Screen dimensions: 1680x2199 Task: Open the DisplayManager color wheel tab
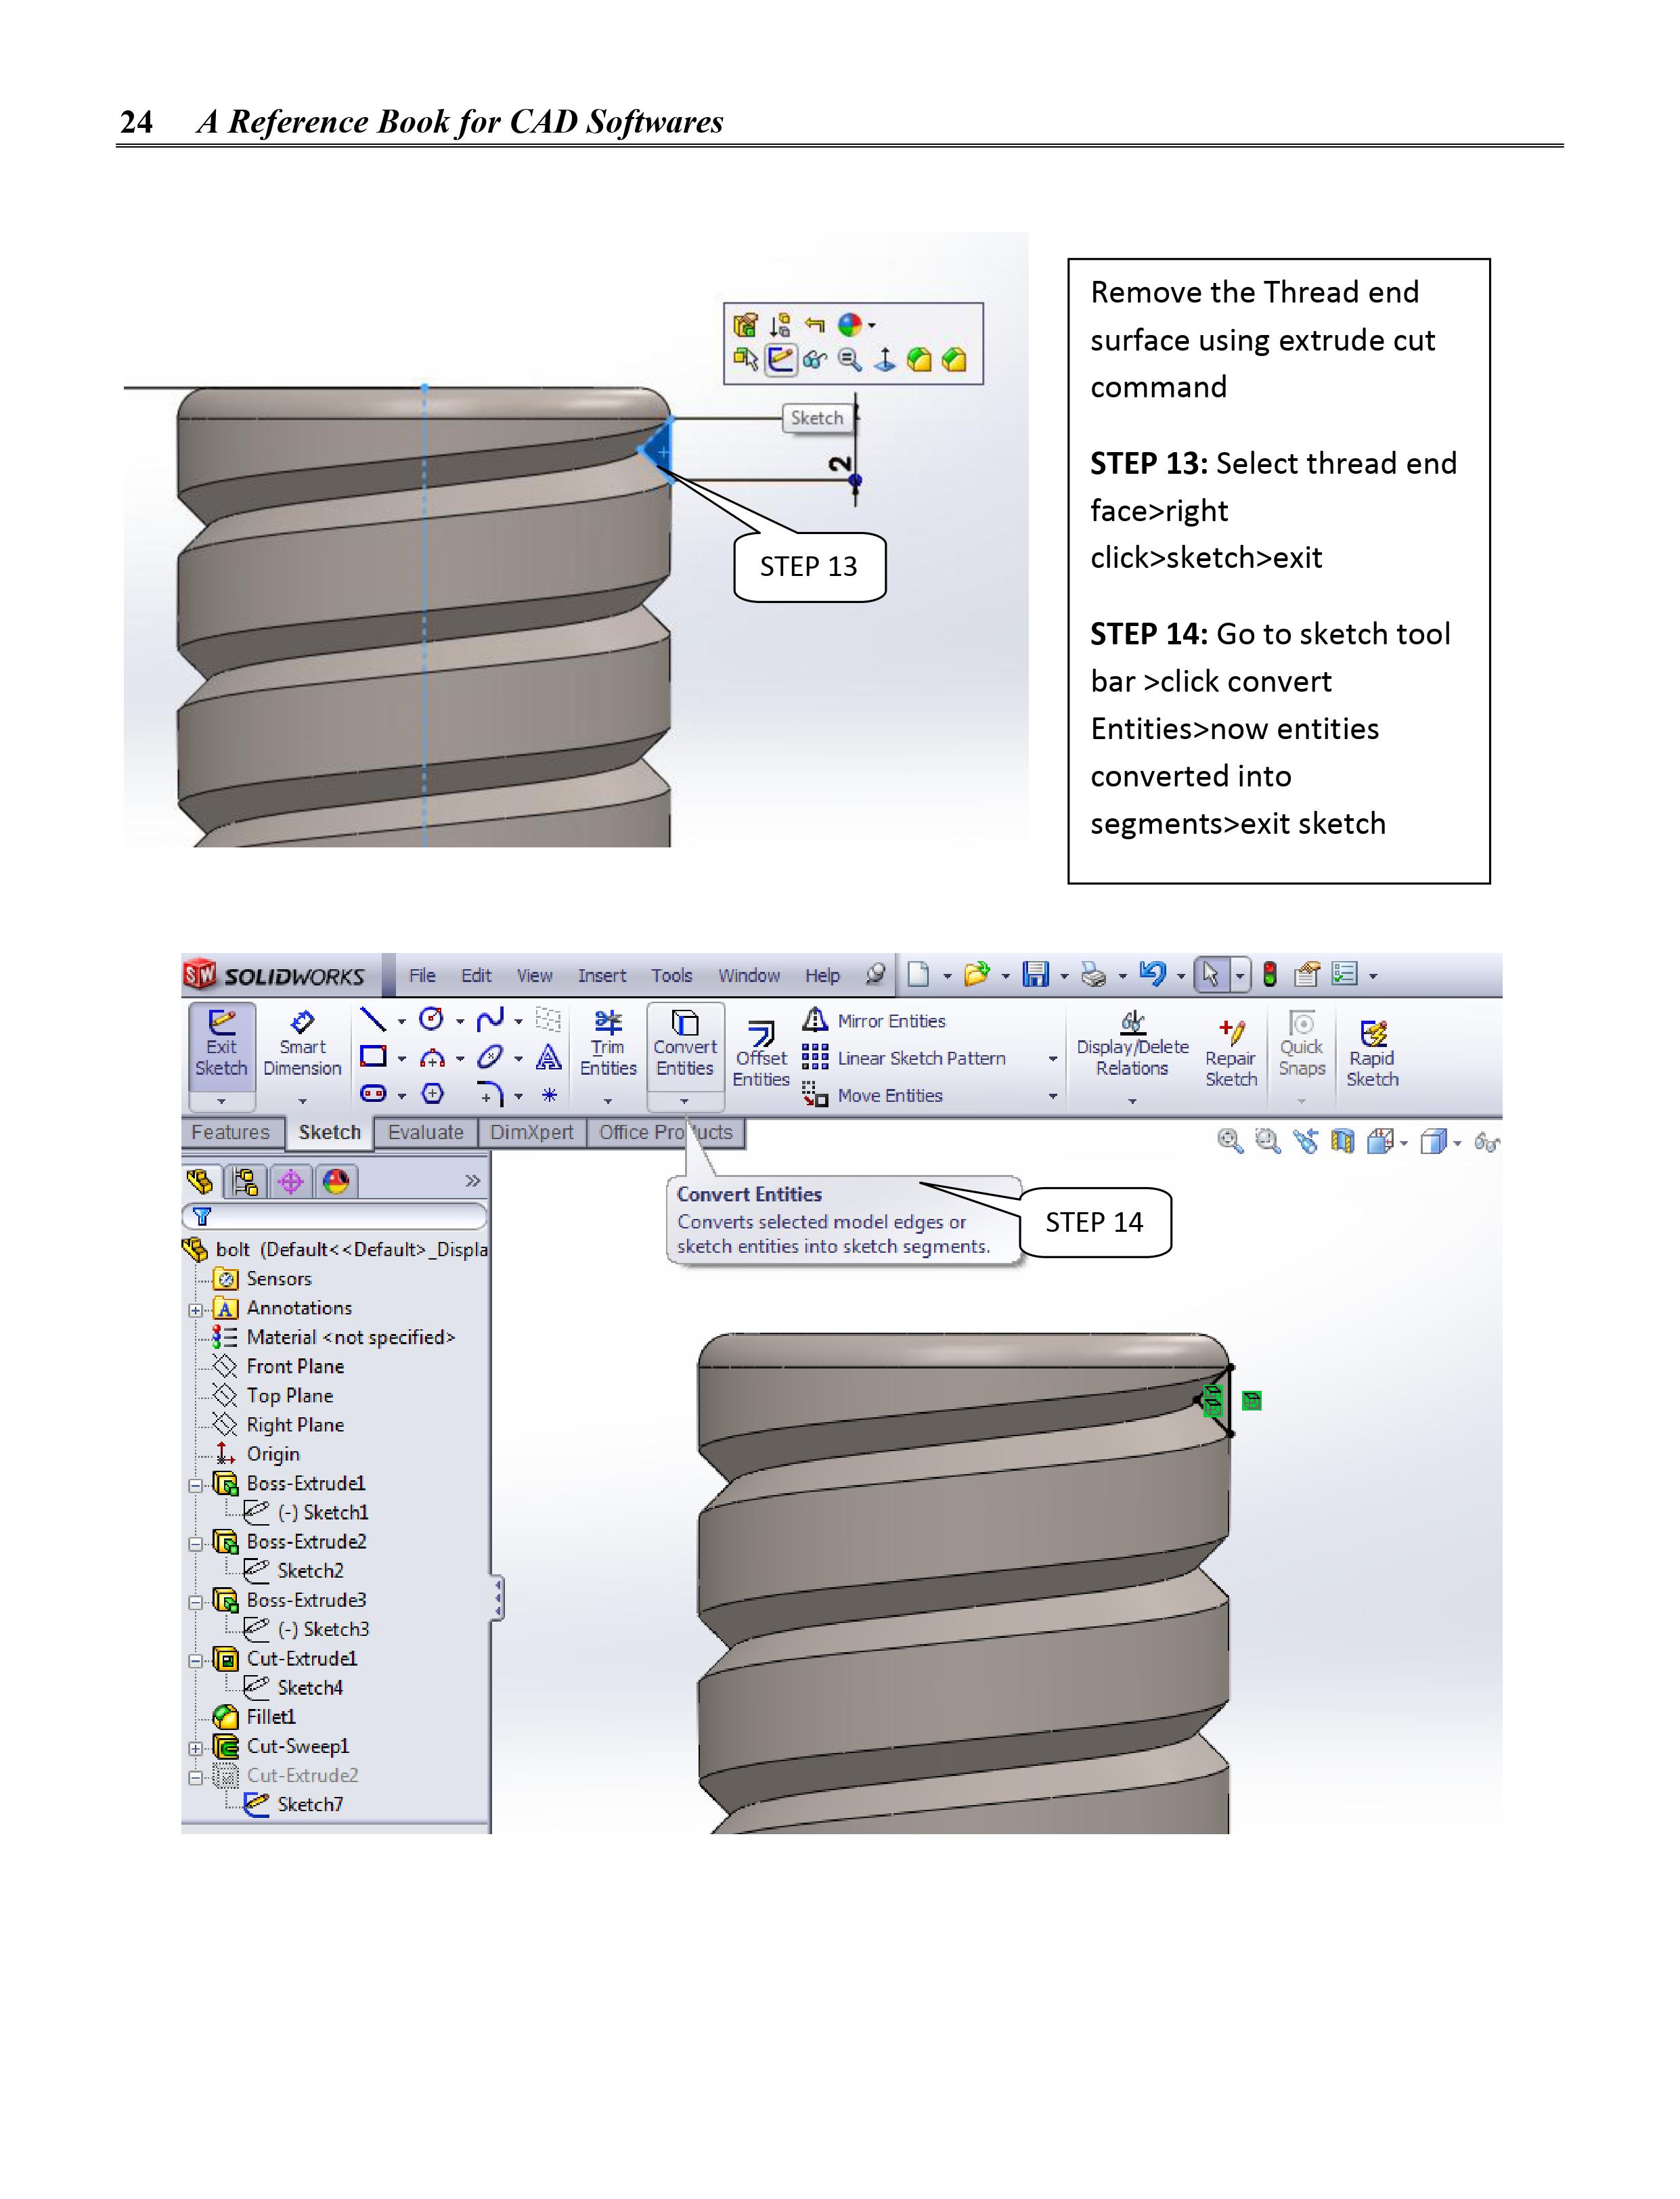[337, 1182]
